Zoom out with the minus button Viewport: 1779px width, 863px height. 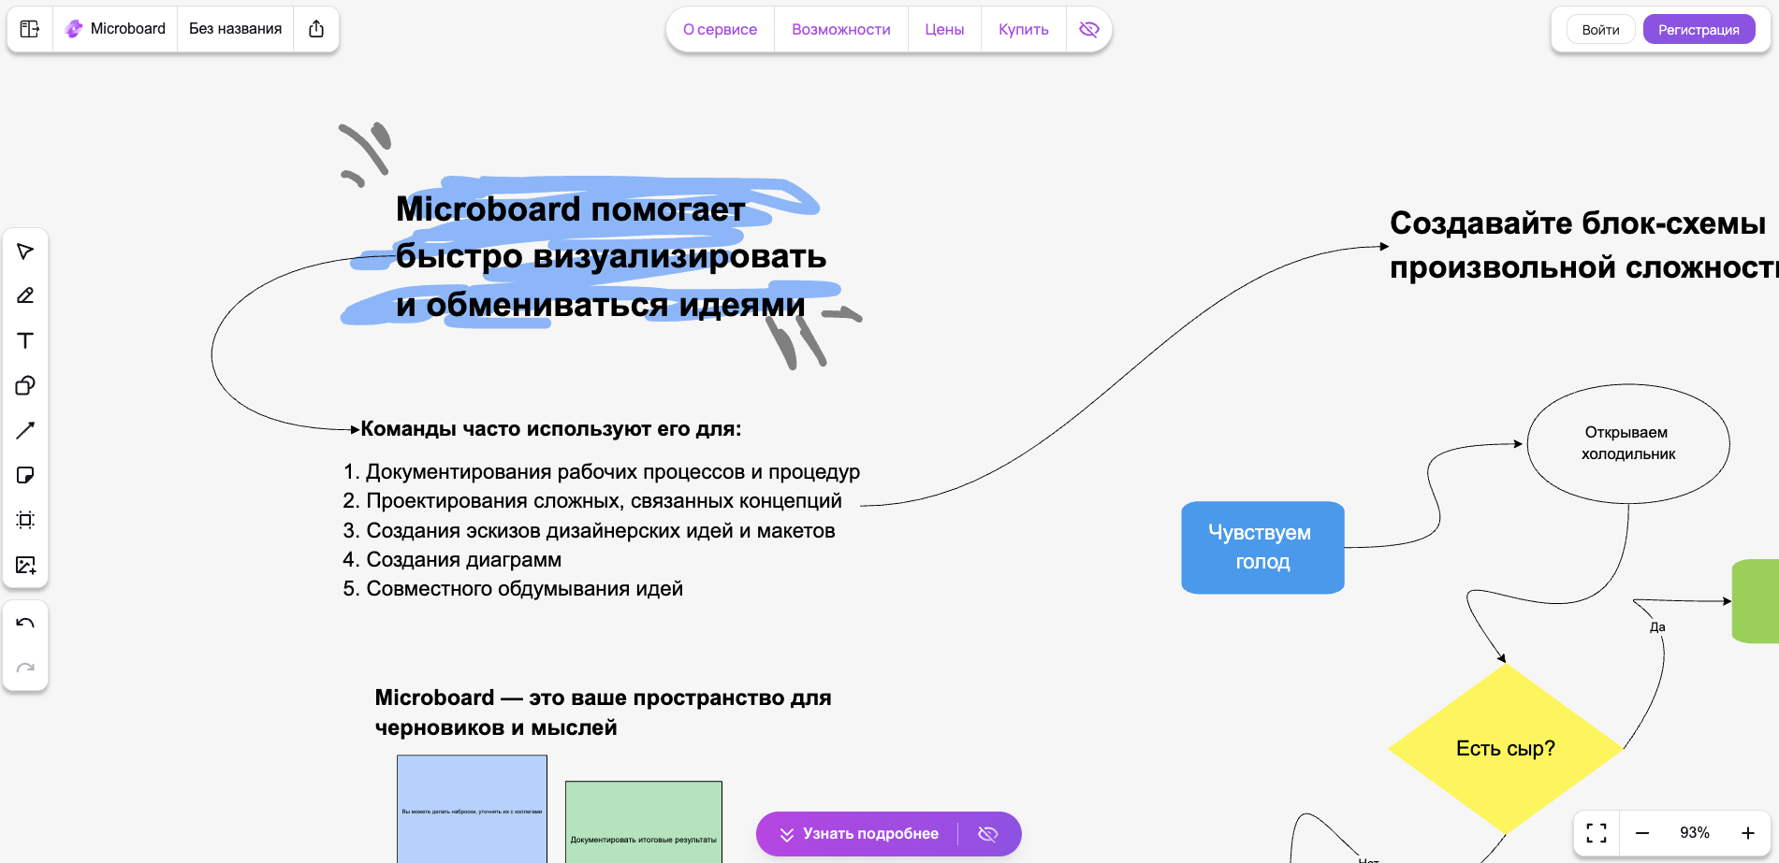click(x=1642, y=833)
